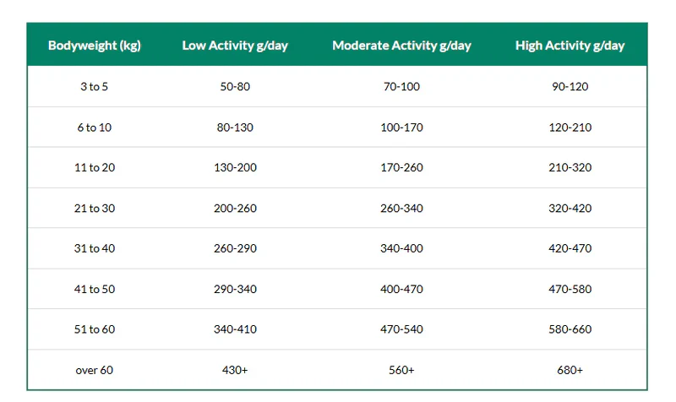Click the 100-170 moderate activity value
The width and height of the screenshot is (676, 402).
(402, 128)
